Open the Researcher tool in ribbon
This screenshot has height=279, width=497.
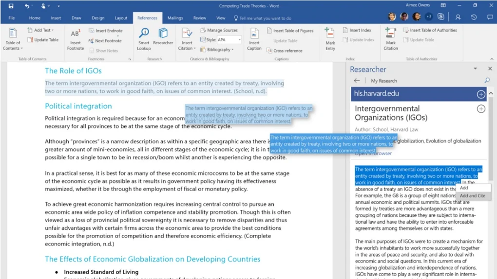163,33
